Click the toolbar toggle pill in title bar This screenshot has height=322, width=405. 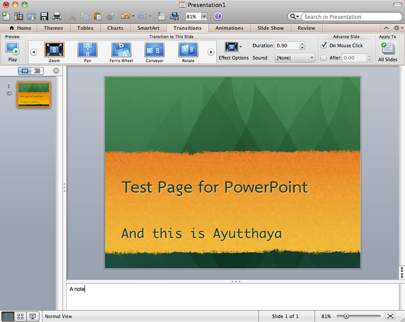click(x=397, y=4)
